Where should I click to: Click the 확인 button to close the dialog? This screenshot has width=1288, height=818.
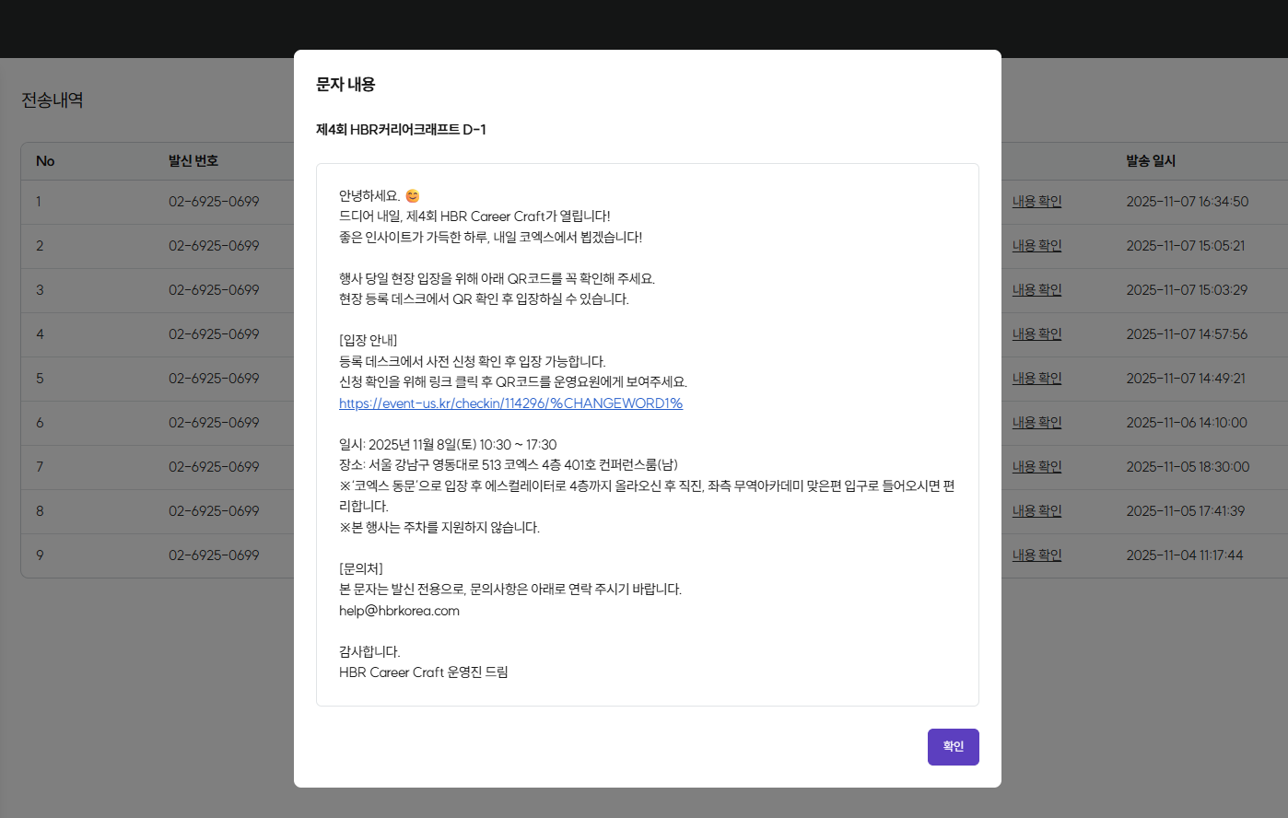click(953, 747)
